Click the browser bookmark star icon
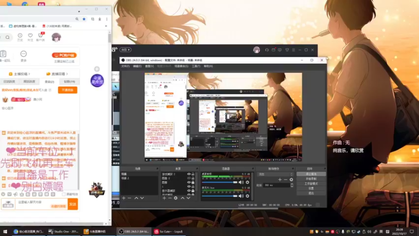 click(84, 19)
